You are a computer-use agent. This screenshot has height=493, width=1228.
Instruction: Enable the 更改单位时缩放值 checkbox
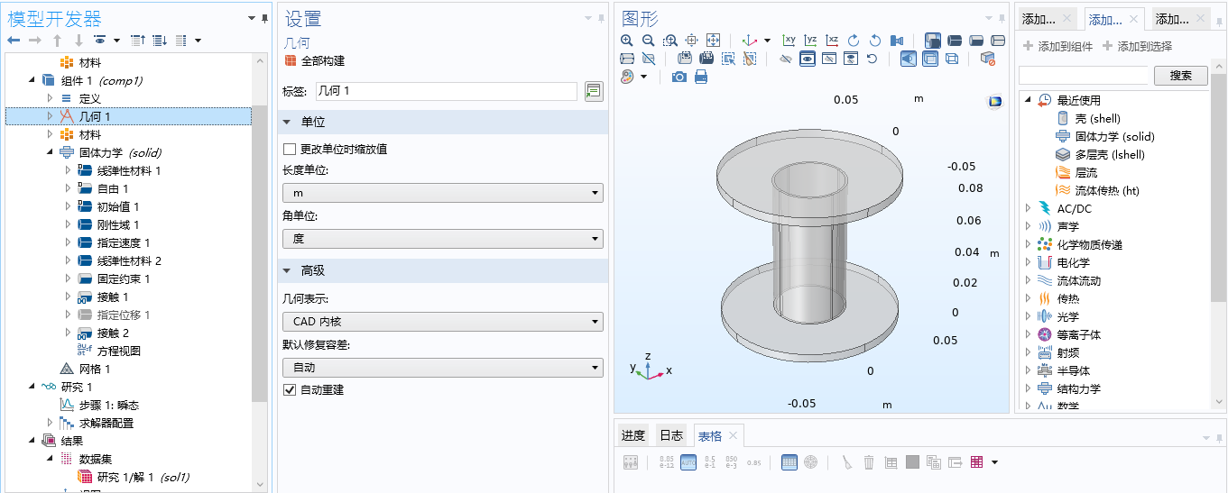[x=290, y=149]
